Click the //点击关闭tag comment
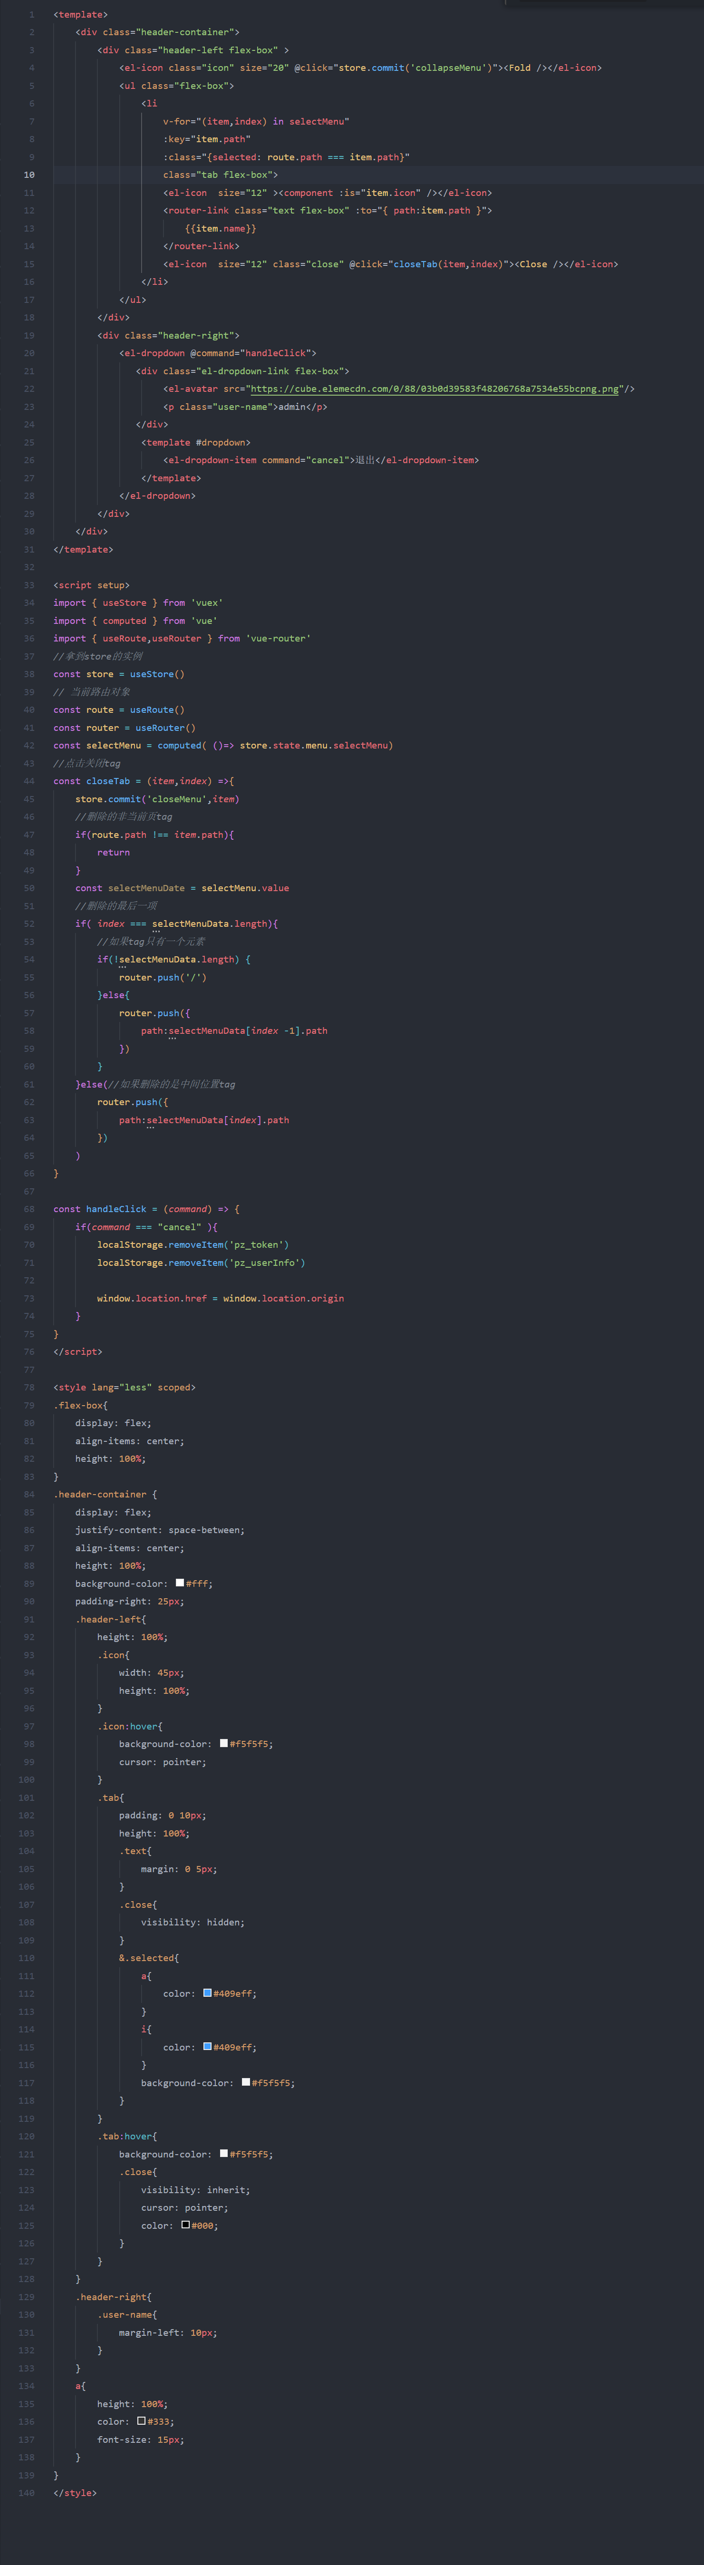The width and height of the screenshot is (704, 2565). point(87,763)
